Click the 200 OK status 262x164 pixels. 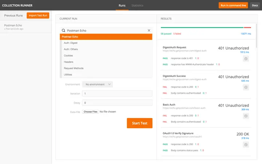[x=243, y=134]
